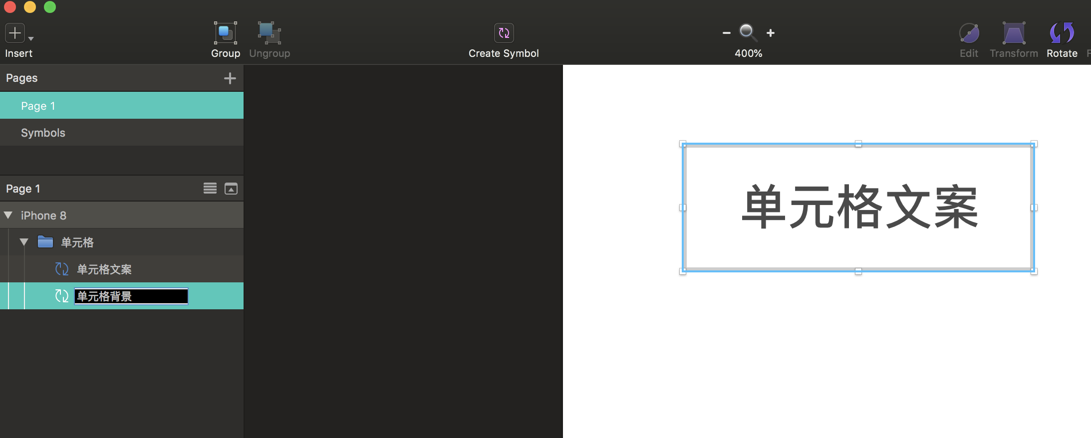Click symbol icon of 单元格文案 layer
This screenshot has width=1091, height=438.
[62, 269]
